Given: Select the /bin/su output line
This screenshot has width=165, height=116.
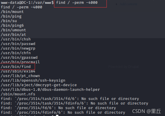Looking at the screenshot, I should [9, 21].
